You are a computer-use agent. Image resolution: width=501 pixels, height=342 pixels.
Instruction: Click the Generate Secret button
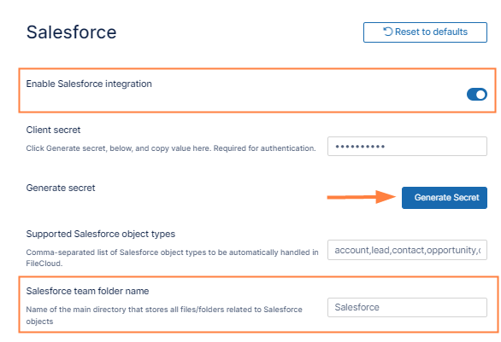(x=445, y=198)
